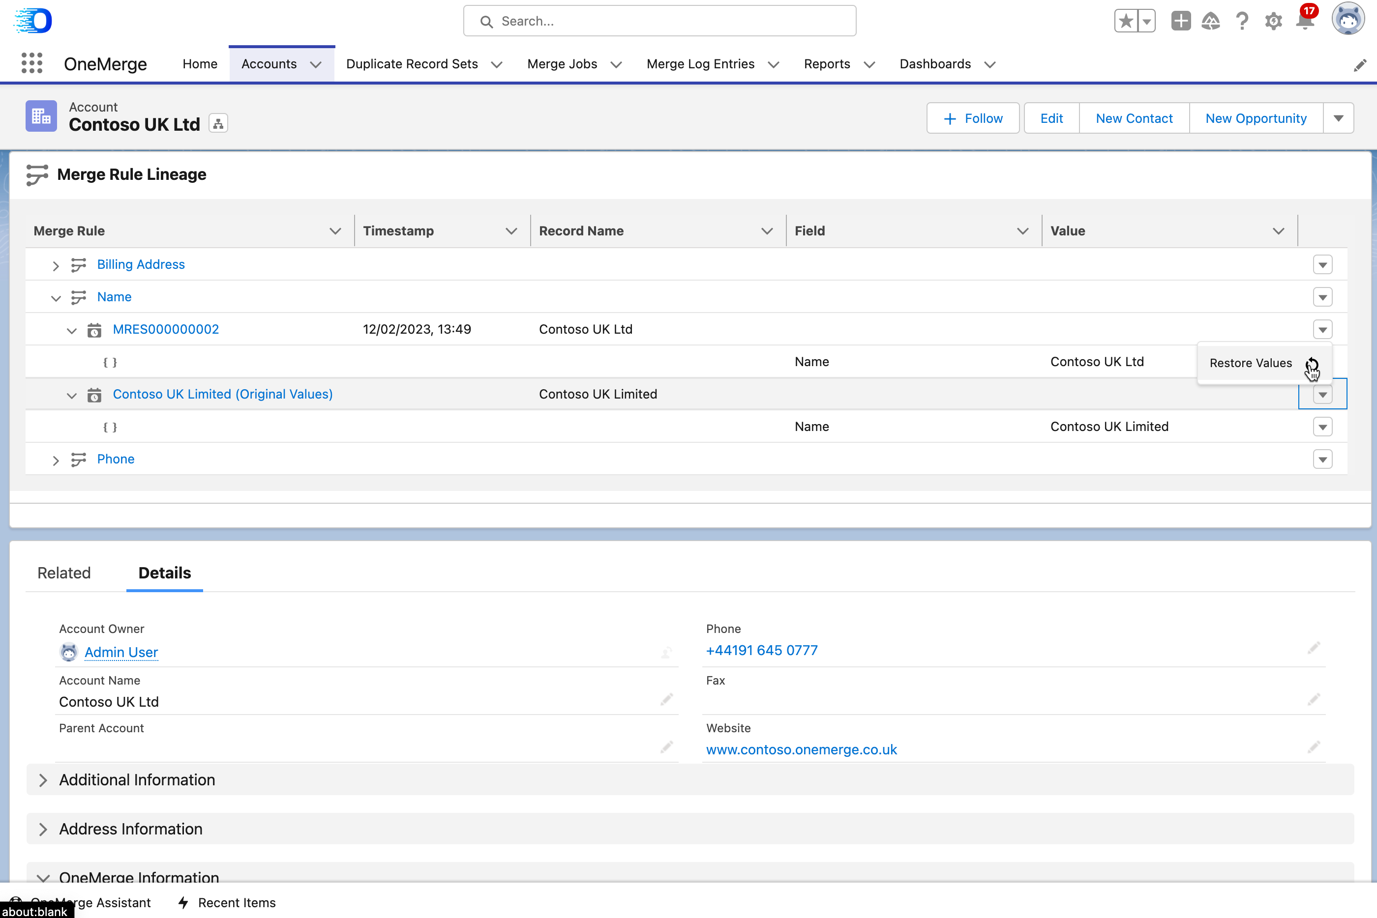Click the favorites star icon
Viewport: 1377px width, 918px height.
pos(1125,21)
